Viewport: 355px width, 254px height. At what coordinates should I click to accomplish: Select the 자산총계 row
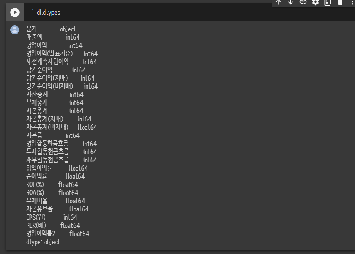tap(55, 94)
